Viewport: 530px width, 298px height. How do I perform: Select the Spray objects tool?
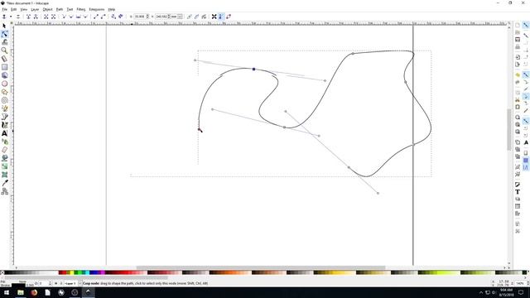point(4,142)
